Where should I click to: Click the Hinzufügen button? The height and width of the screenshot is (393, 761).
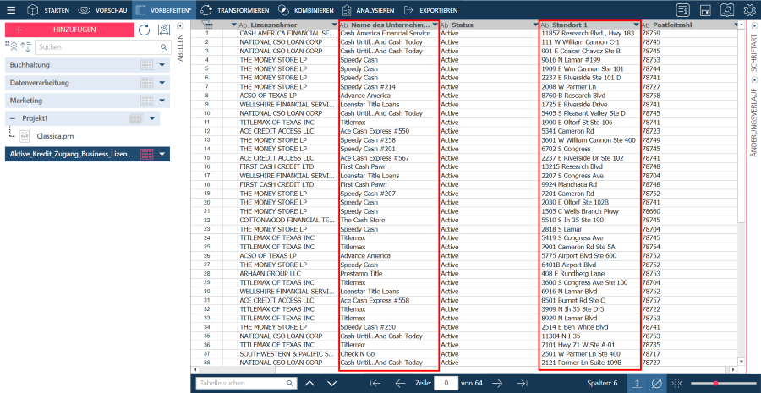(x=69, y=30)
